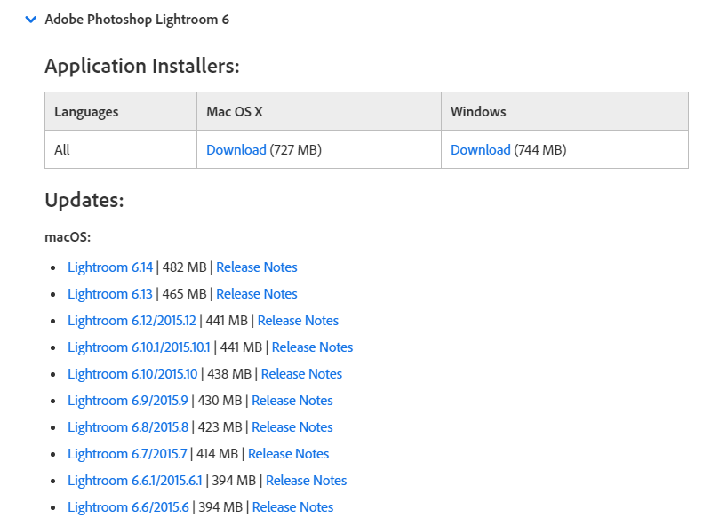
Task: Open the Lightroom 6.13 update link
Action: pos(110,294)
